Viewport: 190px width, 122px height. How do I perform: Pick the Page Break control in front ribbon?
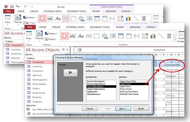point(137,36)
